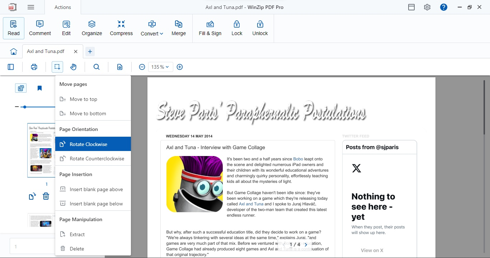Follow the Bobo link in article

pos(298,159)
